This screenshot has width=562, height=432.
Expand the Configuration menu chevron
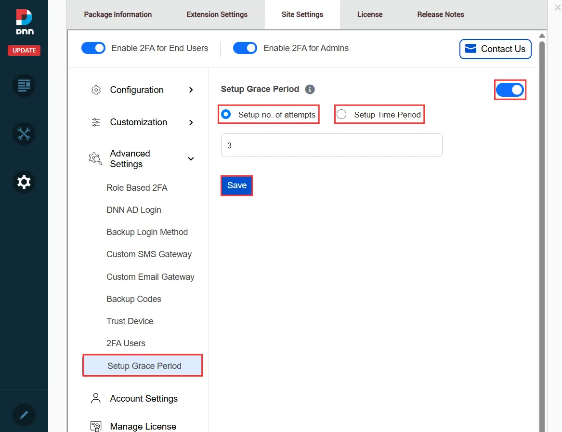pos(191,90)
